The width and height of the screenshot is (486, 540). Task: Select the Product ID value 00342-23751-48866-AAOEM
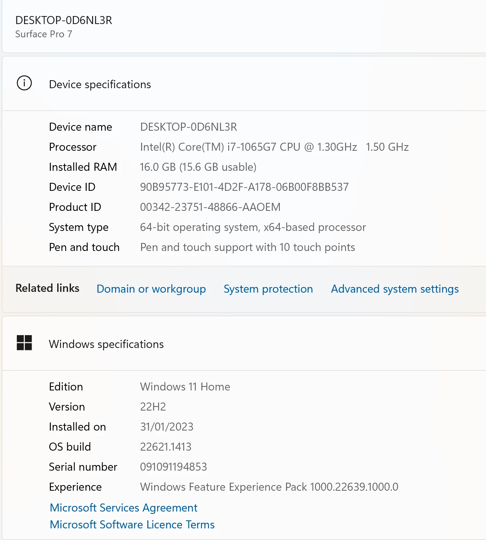(x=210, y=207)
